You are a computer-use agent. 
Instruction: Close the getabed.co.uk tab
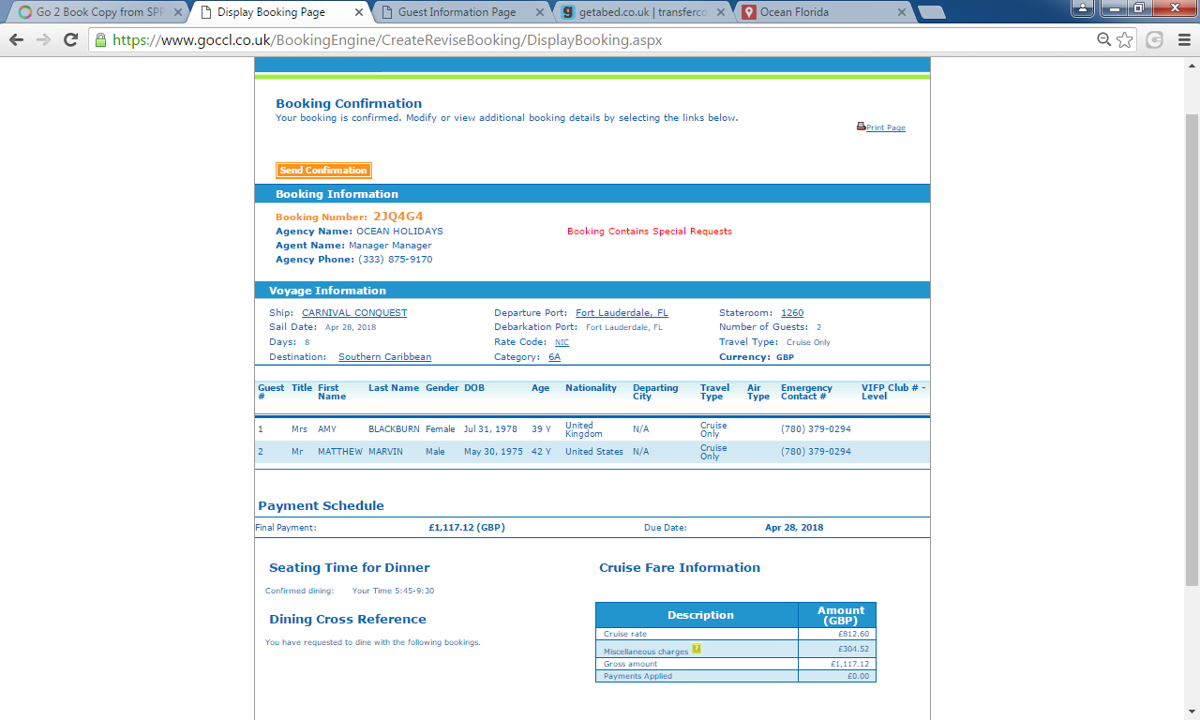(x=720, y=12)
